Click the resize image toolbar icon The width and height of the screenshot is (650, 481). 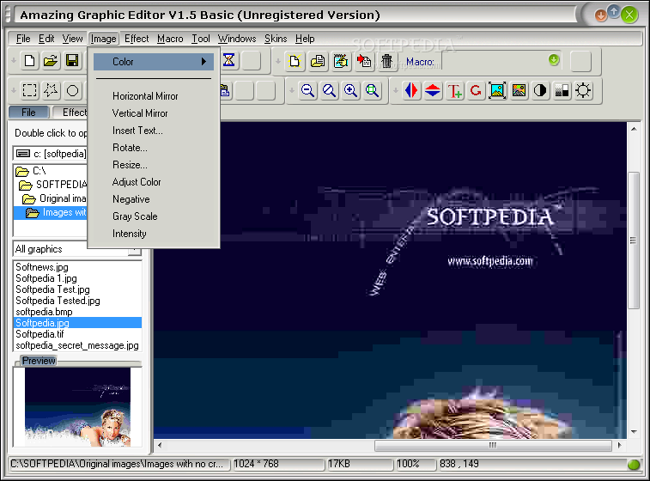coord(497,90)
